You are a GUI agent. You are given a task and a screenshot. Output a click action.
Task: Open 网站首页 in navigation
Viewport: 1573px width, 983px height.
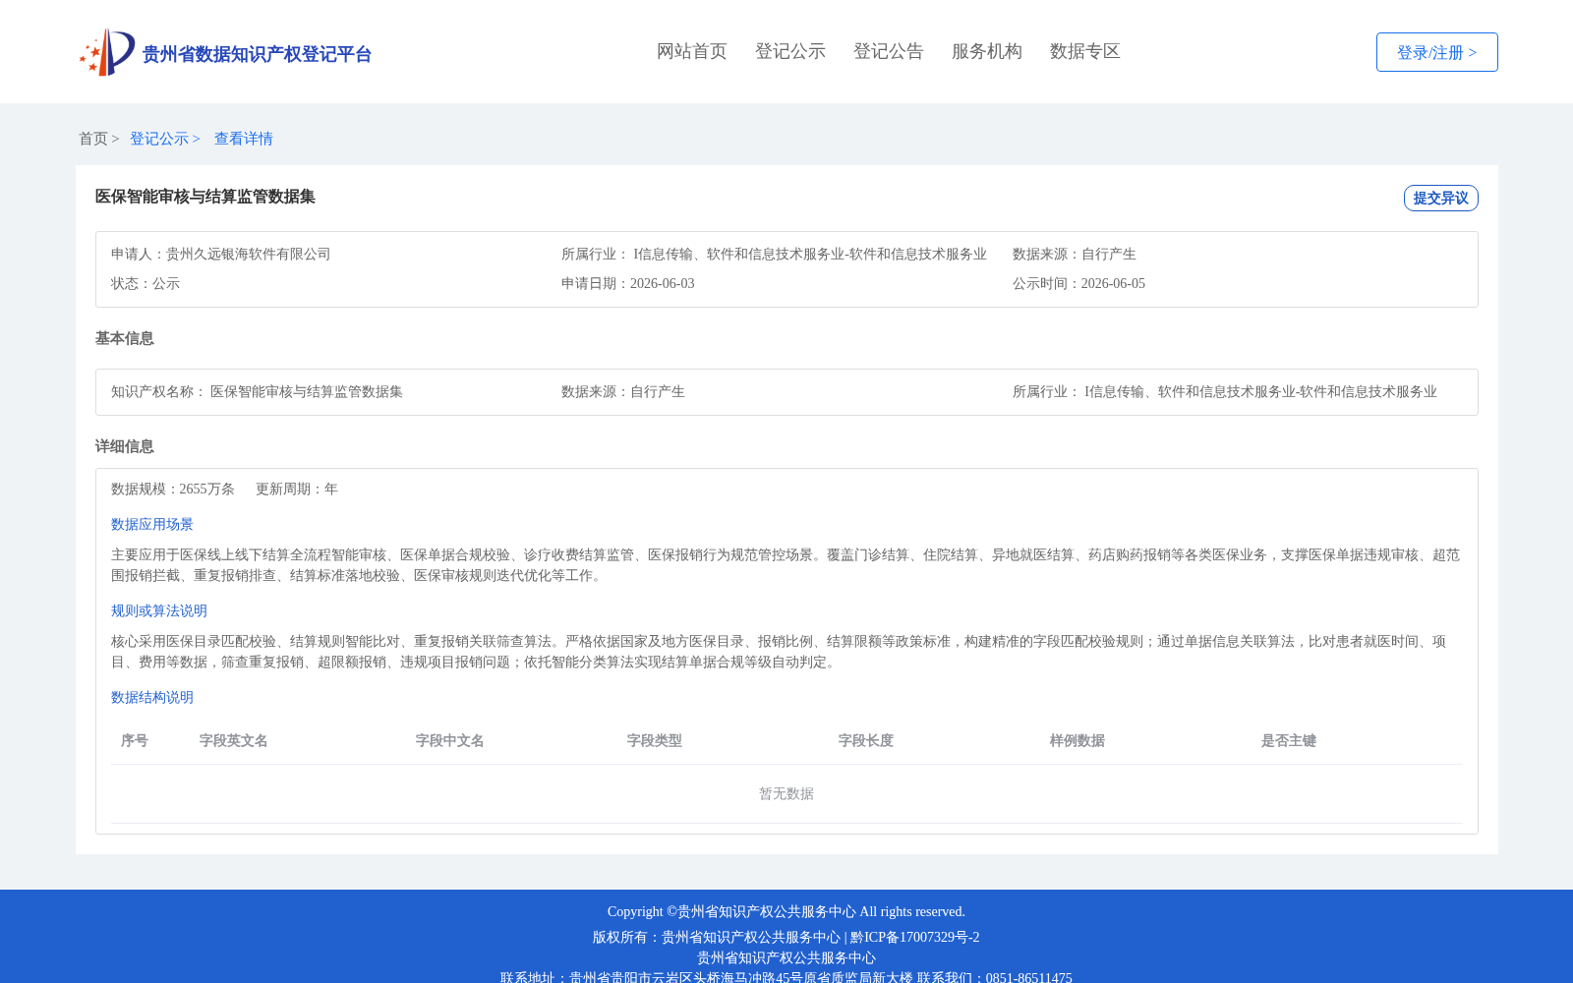[692, 51]
